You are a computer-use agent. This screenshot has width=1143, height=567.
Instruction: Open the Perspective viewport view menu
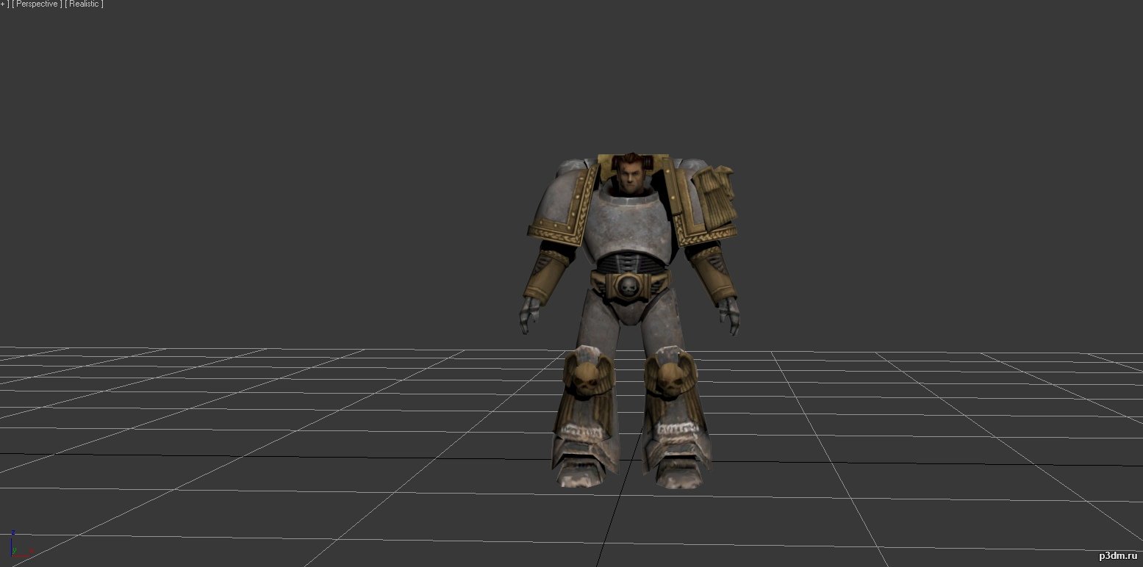[x=37, y=4]
